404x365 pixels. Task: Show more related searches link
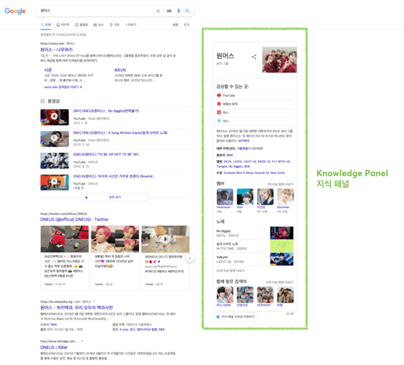280,282
